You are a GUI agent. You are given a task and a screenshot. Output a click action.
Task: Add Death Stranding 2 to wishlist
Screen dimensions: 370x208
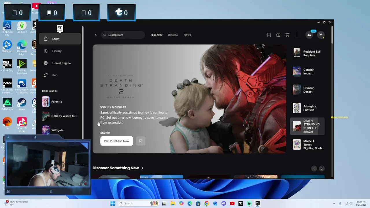point(140,141)
